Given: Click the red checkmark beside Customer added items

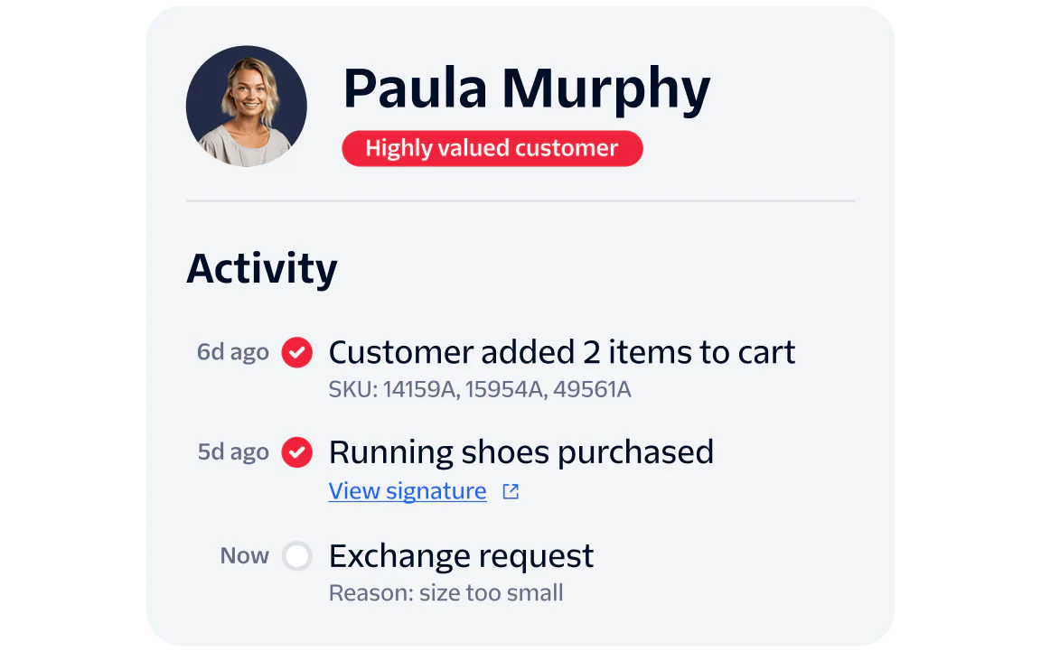Looking at the screenshot, I should pos(296,352).
